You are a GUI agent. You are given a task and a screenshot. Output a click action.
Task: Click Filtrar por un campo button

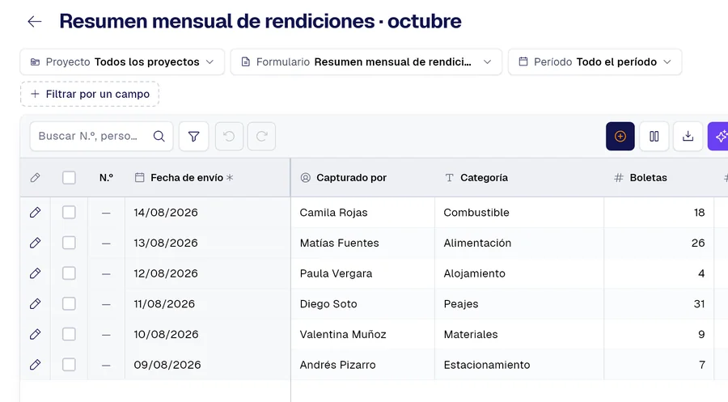(90, 95)
